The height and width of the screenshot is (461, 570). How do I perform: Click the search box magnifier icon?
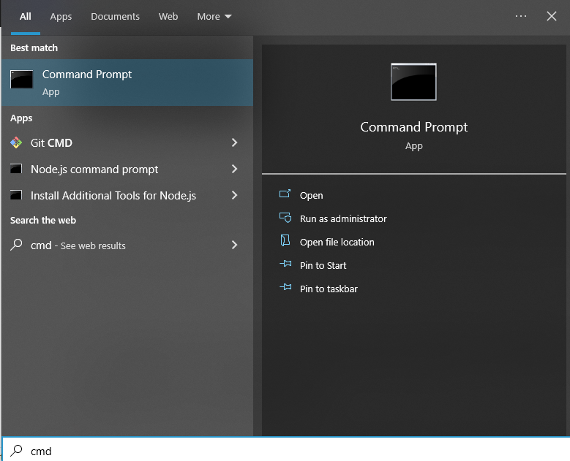point(16,451)
